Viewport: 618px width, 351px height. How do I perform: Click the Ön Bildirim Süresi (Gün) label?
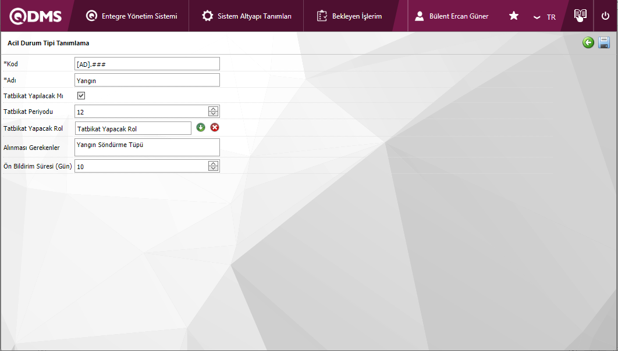pyautogui.click(x=37, y=166)
